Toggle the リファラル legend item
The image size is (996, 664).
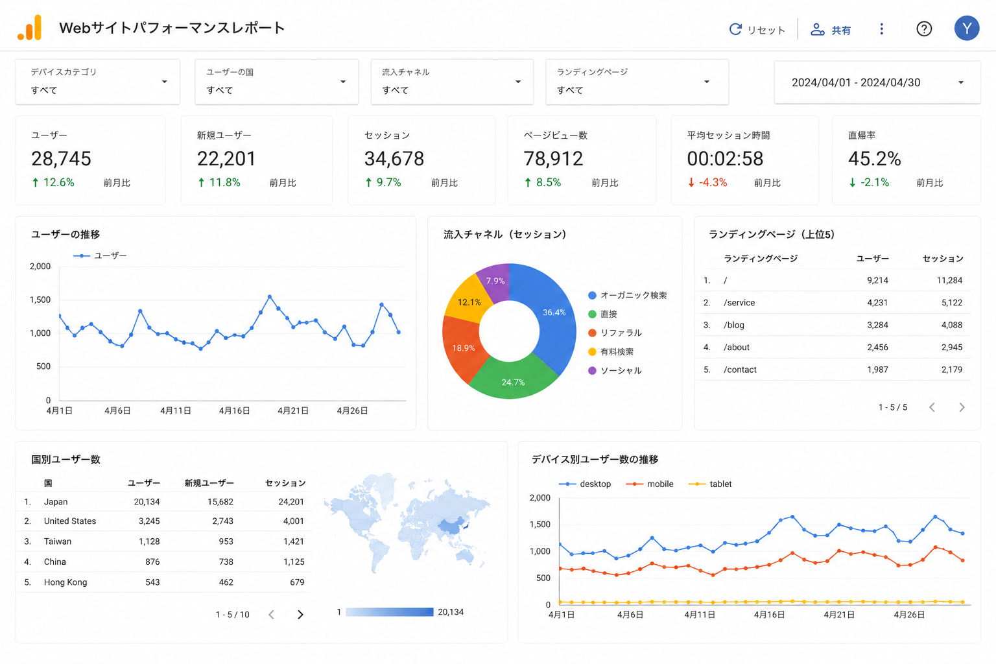point(615,333)
